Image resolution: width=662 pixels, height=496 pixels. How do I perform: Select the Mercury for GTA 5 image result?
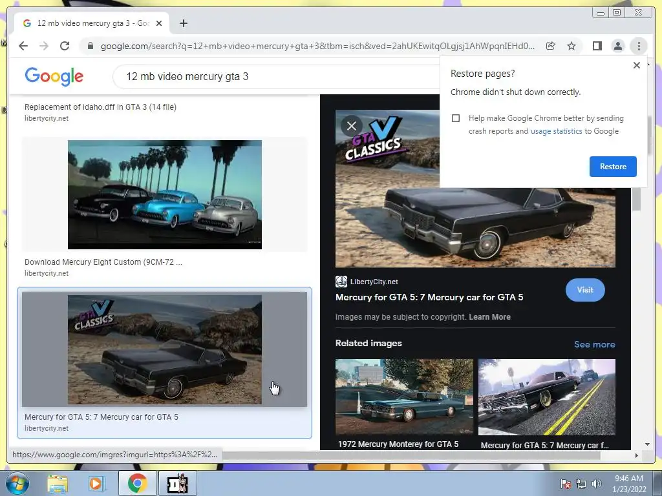(x=165, y=349)
